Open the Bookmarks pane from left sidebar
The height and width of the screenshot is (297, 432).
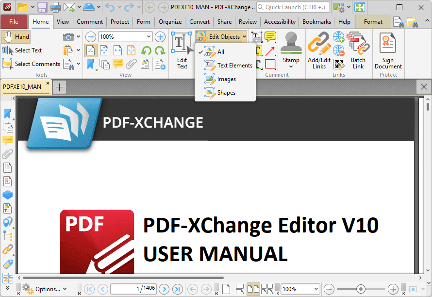7,114
